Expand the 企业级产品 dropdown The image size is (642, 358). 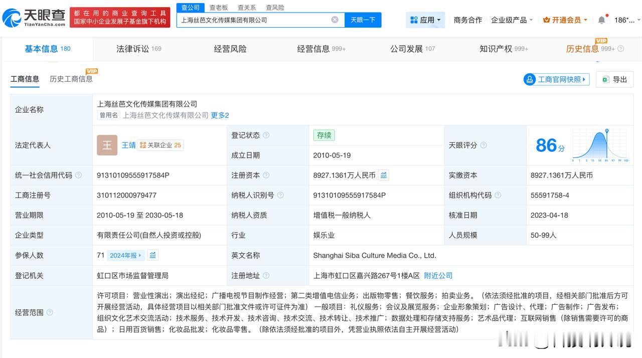click(x=512, y=20)
